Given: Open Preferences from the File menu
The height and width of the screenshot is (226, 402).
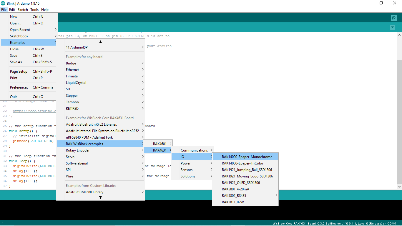Looking at the screenshot, I should click(x=29, y=87).
